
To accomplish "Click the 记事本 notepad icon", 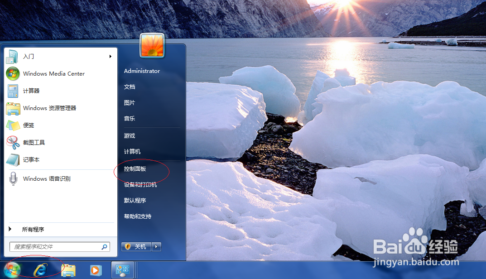I will click(13, 159).
